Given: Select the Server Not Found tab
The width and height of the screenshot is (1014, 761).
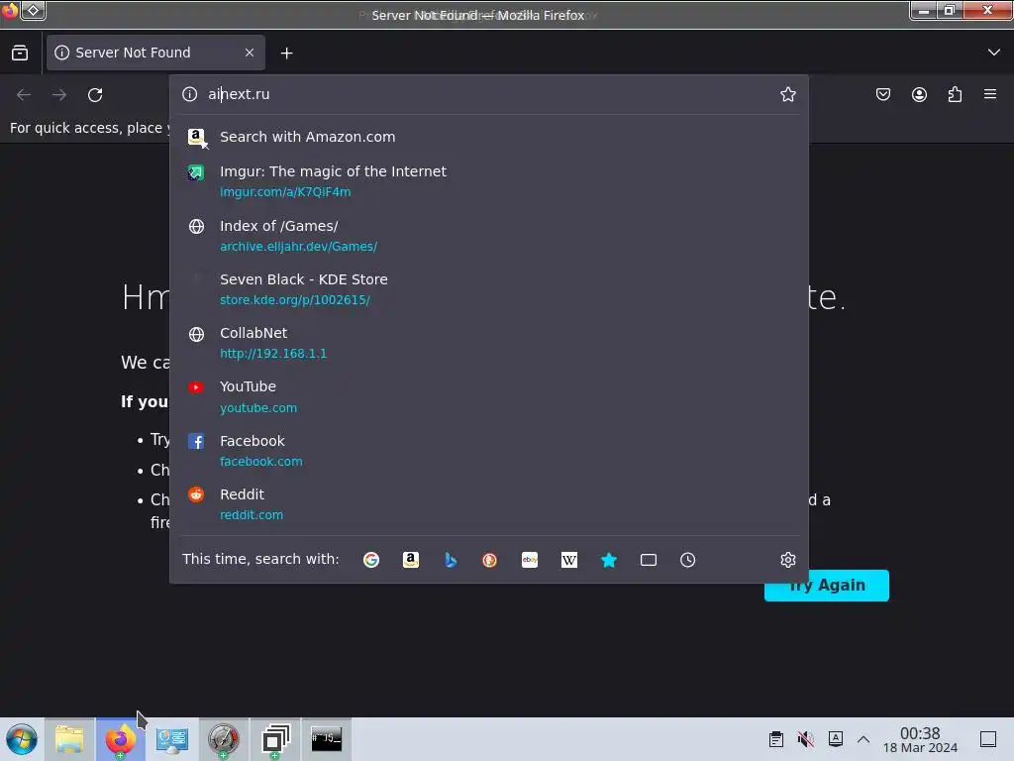Looking at the screenshot, I should click(155, 53).
